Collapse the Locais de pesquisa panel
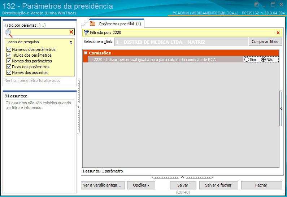 coord(71,42)
